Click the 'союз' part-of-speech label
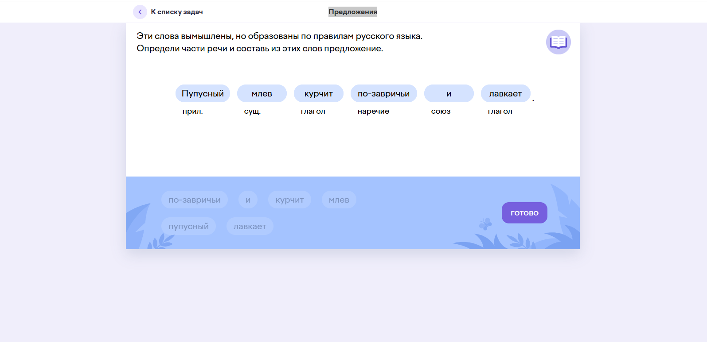Screen dimensions: 707x342 point(441,111)
